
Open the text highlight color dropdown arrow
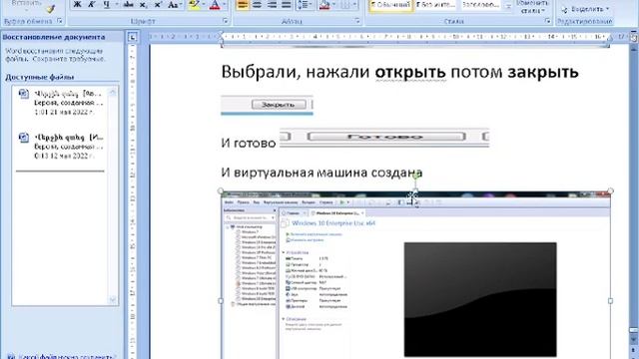[x=204, y=4]
